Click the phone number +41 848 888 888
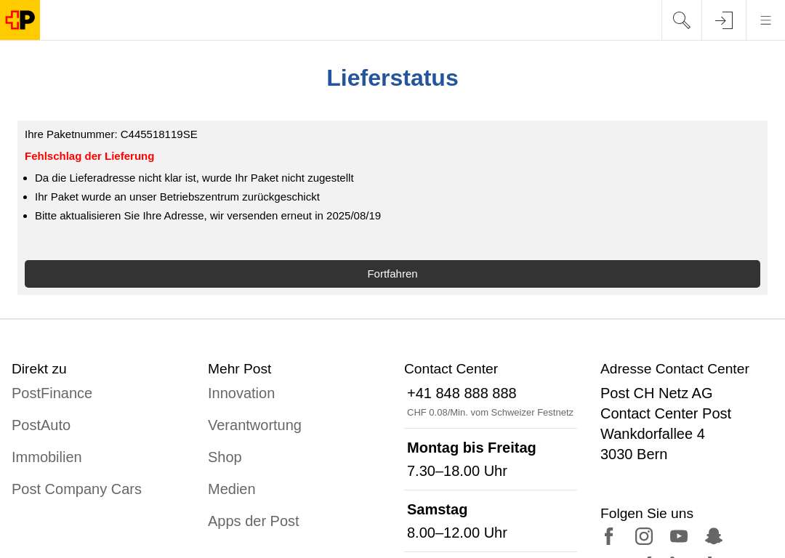The width and height of the screenshot is (785, 558). 462,393
